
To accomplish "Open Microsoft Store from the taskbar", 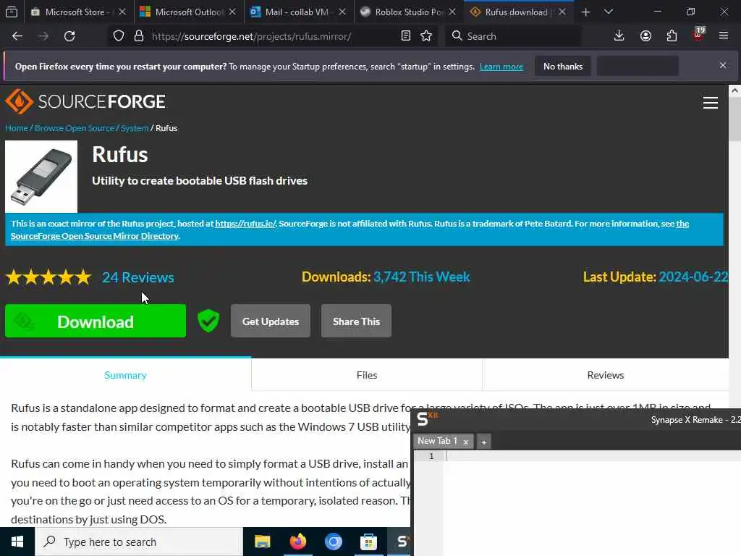I will pos(368,542).
